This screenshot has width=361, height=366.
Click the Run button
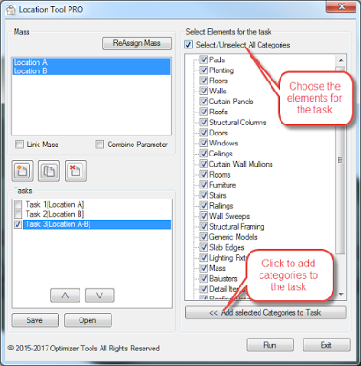[271, 345]
